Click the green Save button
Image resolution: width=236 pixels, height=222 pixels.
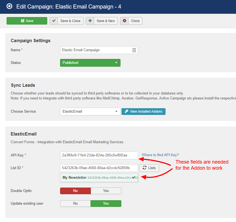click(x=27, y=21)
